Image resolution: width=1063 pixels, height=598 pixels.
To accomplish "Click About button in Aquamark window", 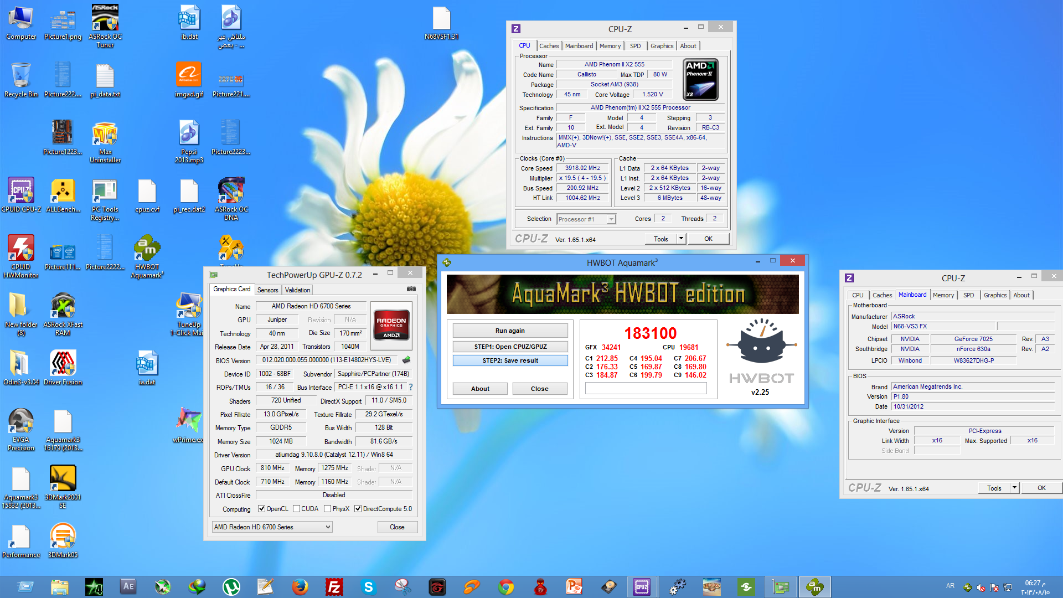I will coord(480,389).
